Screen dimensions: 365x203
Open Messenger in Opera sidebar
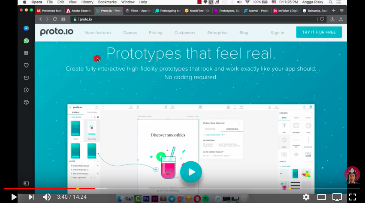26,28
